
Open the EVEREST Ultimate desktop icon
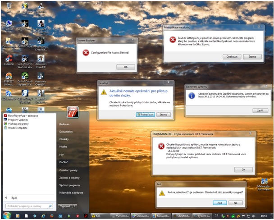9,77
